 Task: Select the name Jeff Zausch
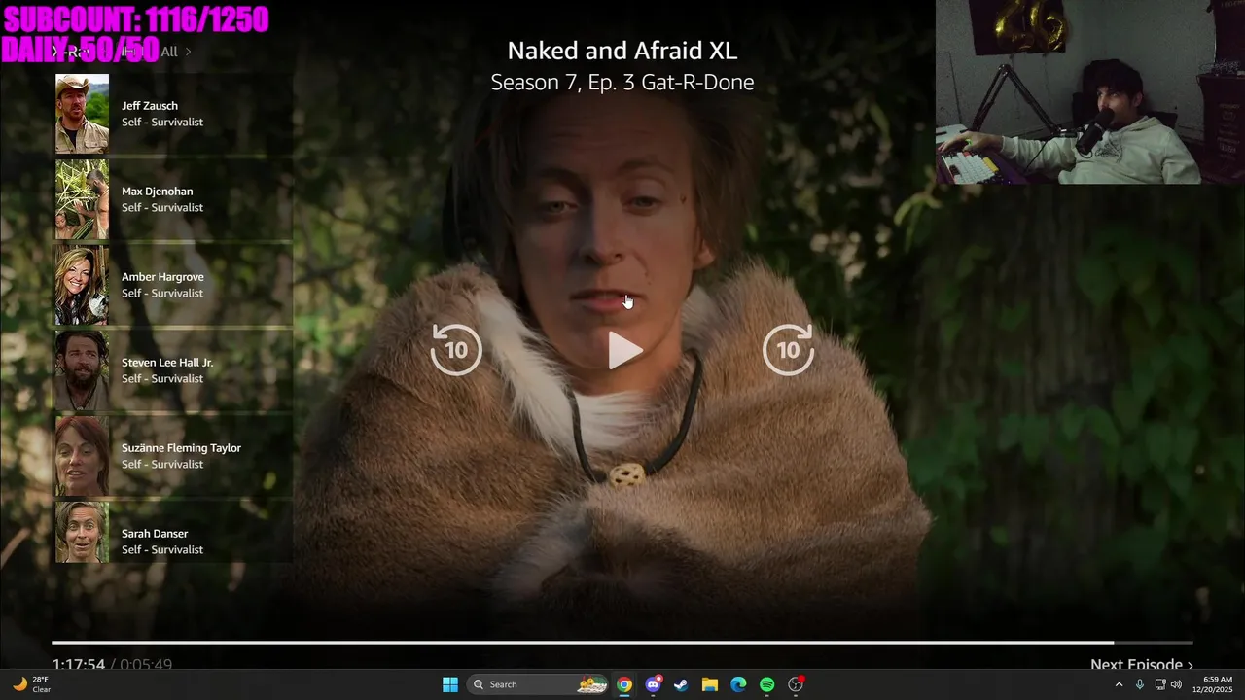(x=150, y=105)
